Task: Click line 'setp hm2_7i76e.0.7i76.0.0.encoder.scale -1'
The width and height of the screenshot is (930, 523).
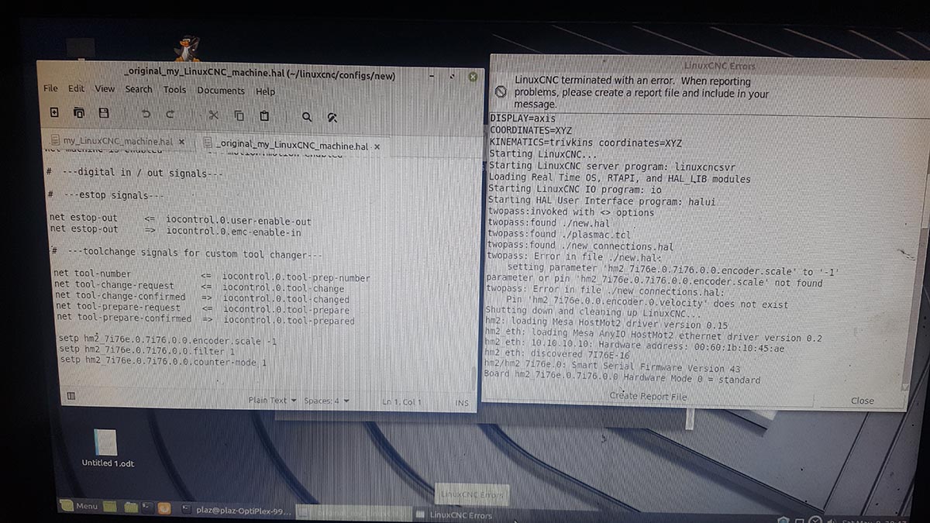Action: click(x=168, y=341)
